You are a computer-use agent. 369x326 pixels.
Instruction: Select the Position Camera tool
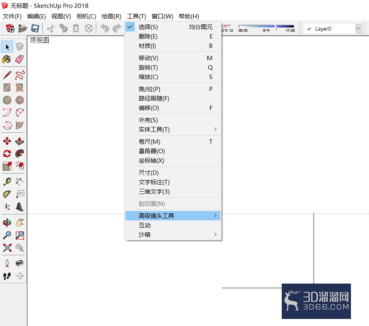(7, 264)
